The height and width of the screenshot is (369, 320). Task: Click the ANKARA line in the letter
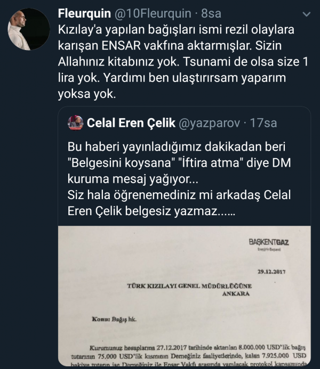tap(236, 294)
